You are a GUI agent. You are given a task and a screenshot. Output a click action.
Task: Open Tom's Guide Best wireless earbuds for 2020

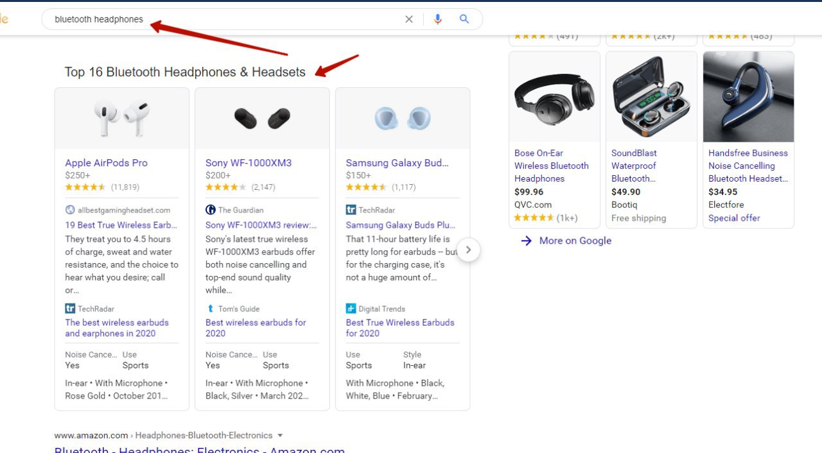pos(256,328)
